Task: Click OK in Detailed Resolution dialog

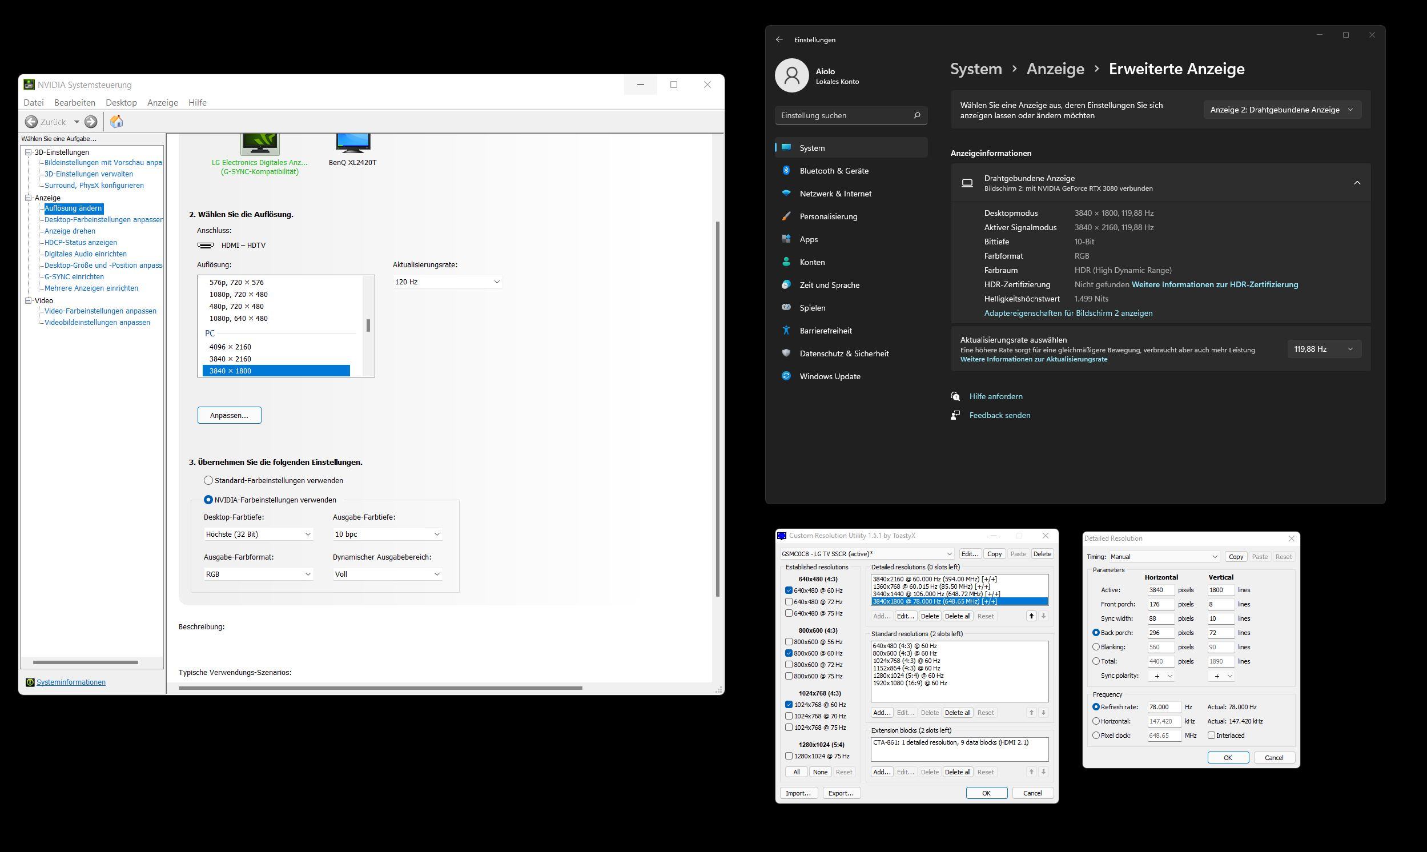Action: click(x=1228, y=757)
